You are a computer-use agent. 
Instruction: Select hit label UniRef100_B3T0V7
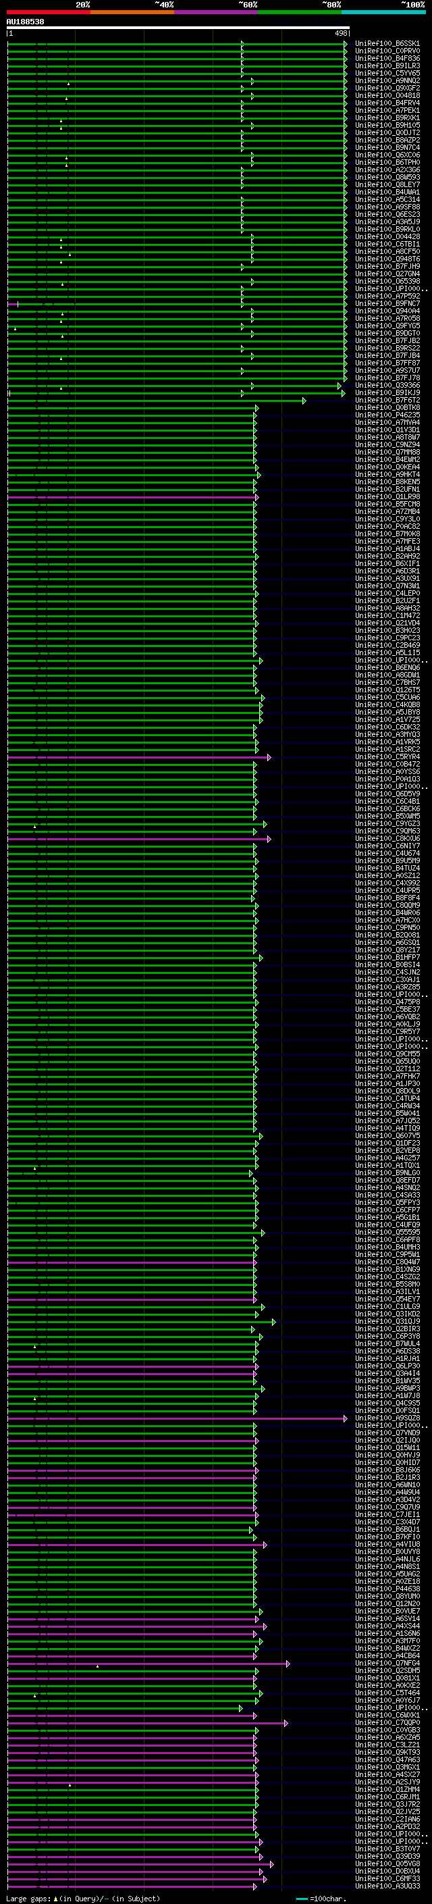(387, 1849)
